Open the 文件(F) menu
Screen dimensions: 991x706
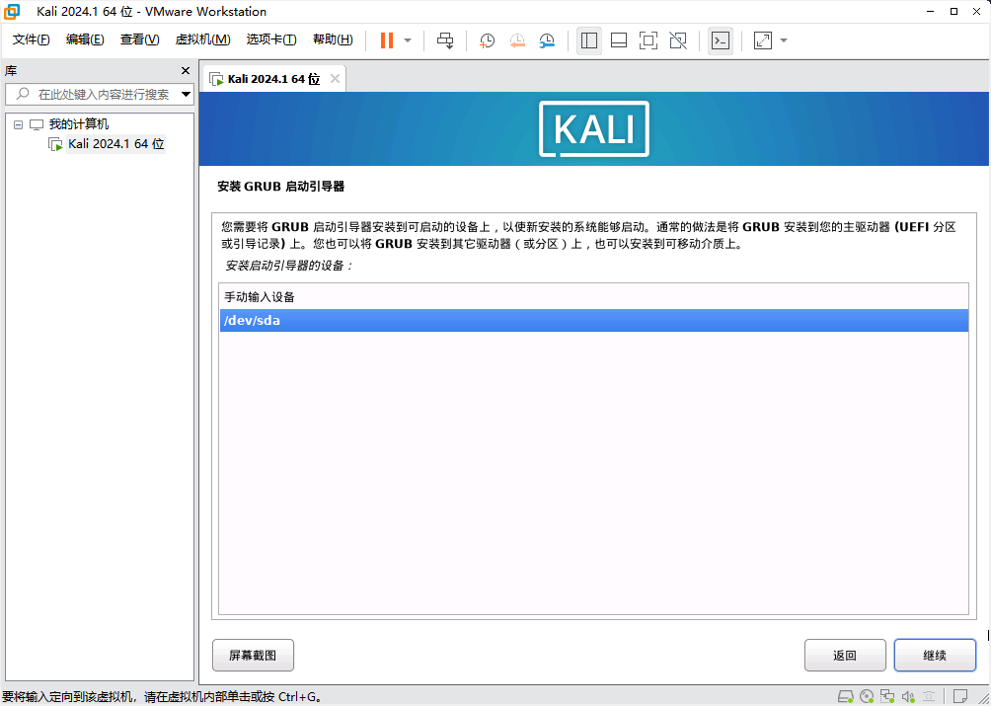click(x=32, y=39)
